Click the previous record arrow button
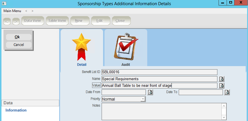Screen dimensions: 248x121 [x=7, y=21]
